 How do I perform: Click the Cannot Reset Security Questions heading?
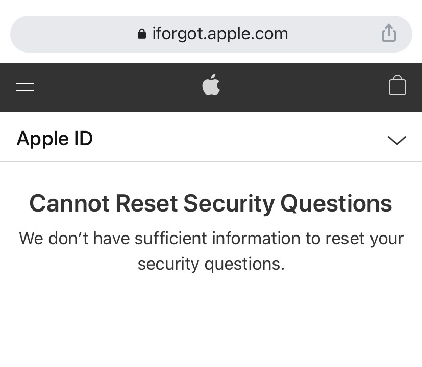(x=210, y=203)
